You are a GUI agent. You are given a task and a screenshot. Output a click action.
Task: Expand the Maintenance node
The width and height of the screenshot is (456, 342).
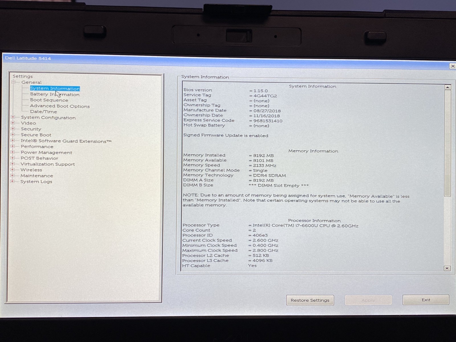click(x=13, y=176)
